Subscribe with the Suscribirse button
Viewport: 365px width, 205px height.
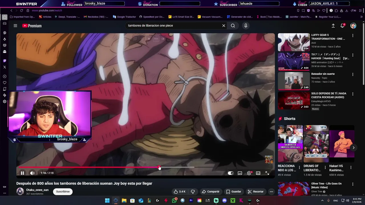tap(63, 192)
